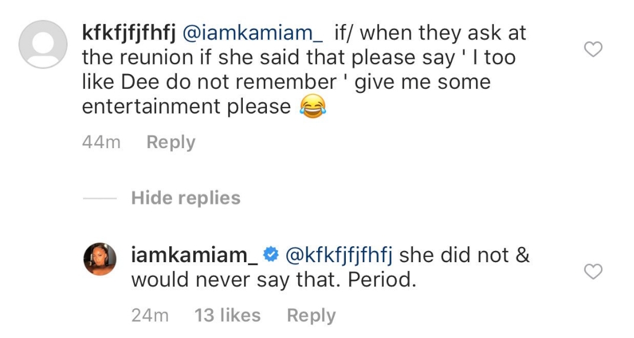634x338 pixels.
Task: Like iamkamiam_'s reply with the heart
Action: 593,272
